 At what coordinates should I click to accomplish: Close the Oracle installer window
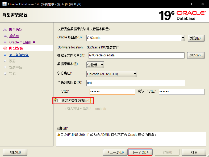(203, 4)
